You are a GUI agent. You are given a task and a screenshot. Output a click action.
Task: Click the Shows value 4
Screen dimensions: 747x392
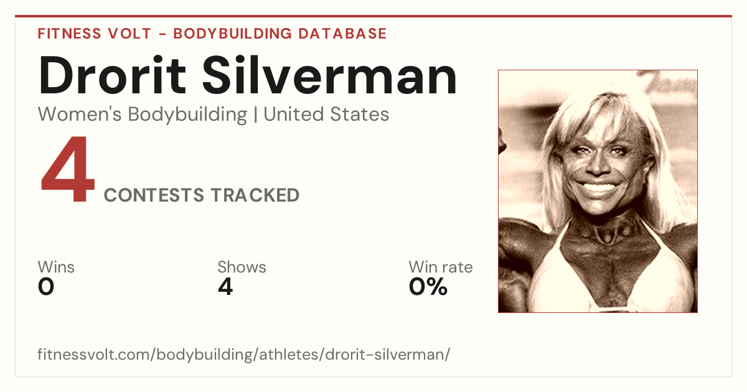(x=225, y=287)
